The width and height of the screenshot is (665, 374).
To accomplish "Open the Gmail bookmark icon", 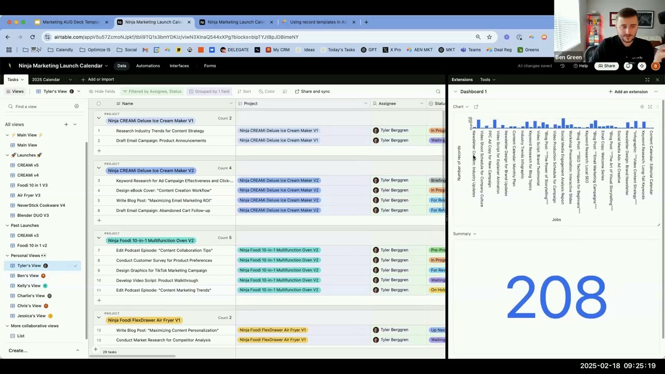I will click(x=145, y=50).
